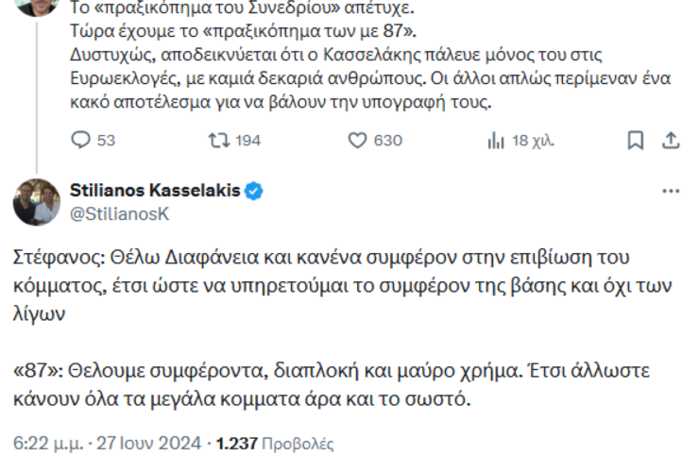This screenshot has width=699, height=472.
Task: Click the reply speech bubble icon
Action: pos(80,141)
